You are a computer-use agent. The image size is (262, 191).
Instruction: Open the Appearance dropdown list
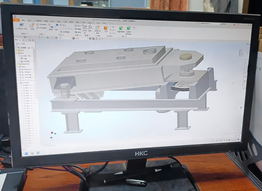click(81, 38)
